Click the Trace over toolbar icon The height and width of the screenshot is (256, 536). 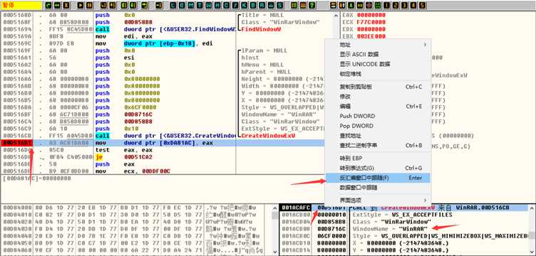133,5
